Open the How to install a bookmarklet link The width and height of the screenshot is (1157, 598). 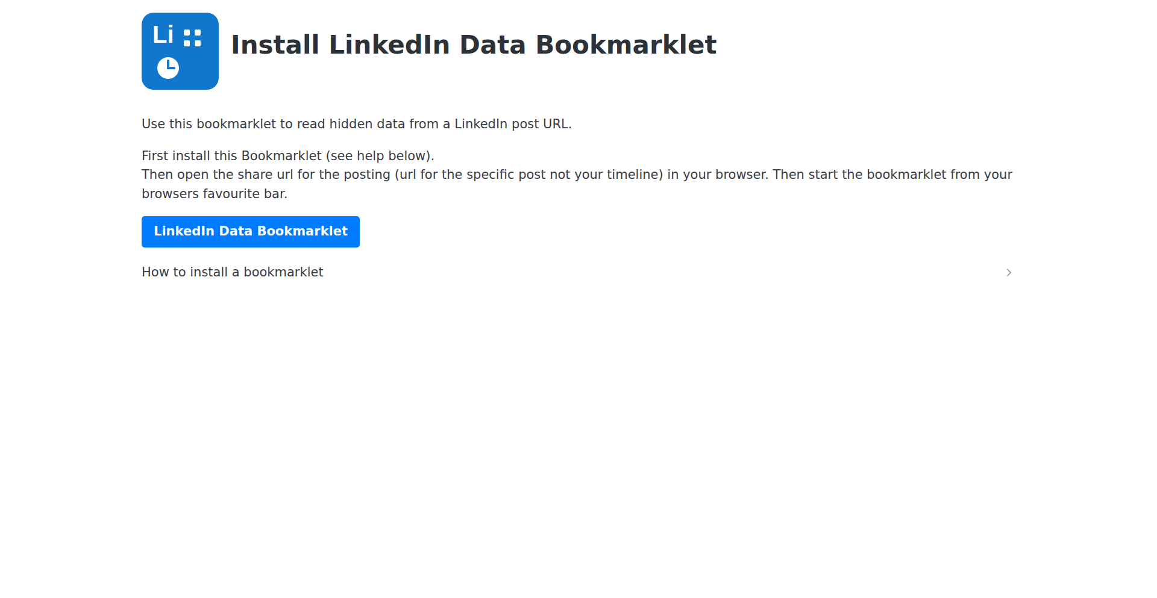[232, 272]
